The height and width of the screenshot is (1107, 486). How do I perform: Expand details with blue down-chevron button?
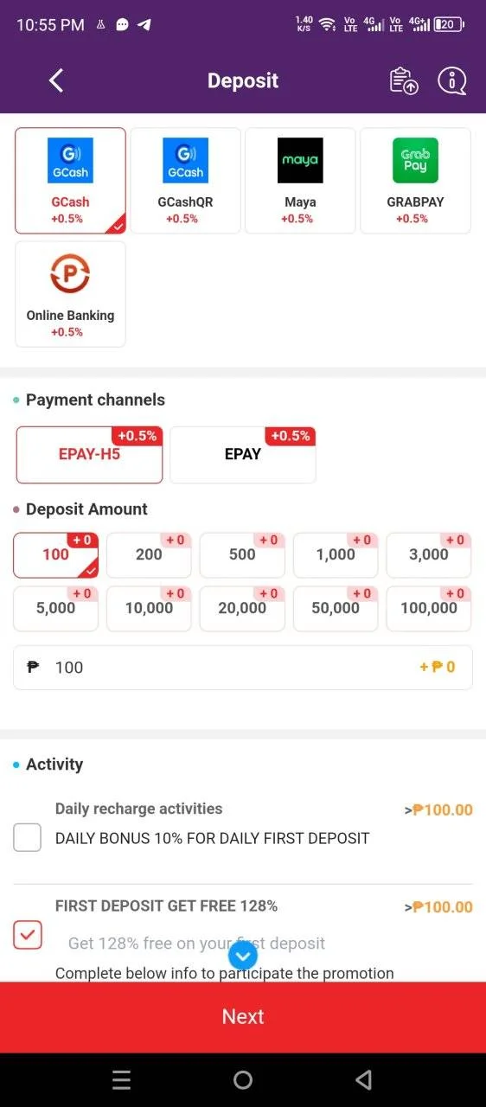pos(243,956)
